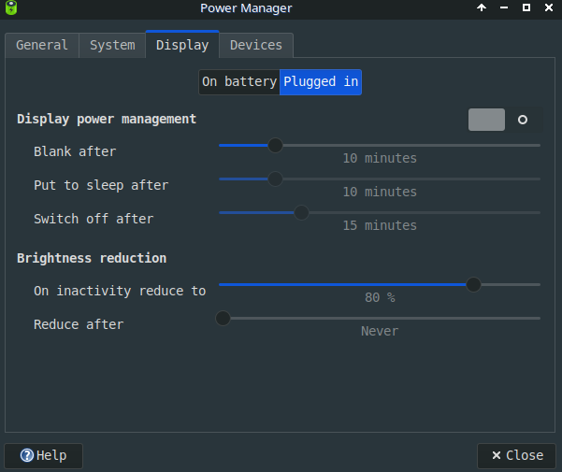Select the Plugged in mode
Viewport: 562px width, 472px height.
[x=321, y=82]
